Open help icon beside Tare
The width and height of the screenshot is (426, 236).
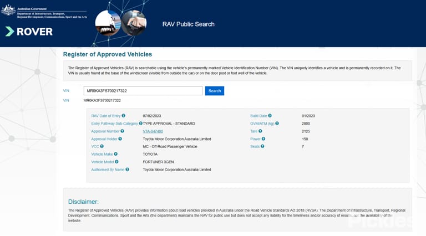(x=260, y=131)
